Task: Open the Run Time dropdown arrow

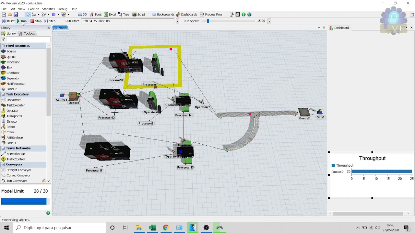Action: [x=177, y=21]
